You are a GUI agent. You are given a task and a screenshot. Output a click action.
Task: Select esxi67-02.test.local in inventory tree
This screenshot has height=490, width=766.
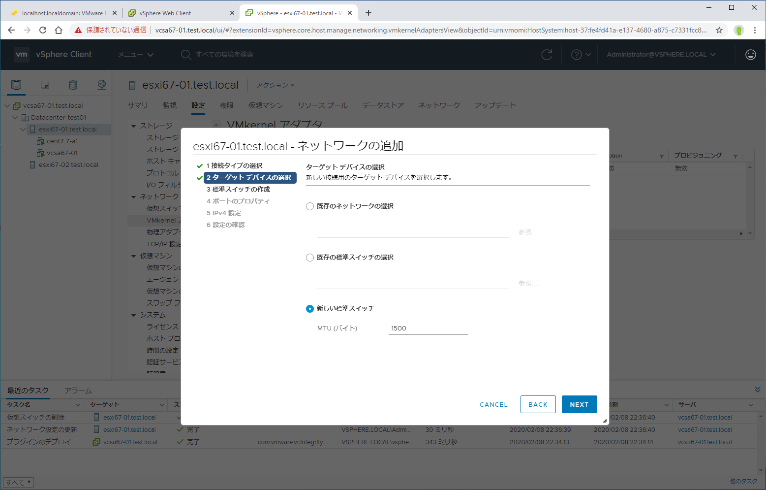(x=68, y=164)
